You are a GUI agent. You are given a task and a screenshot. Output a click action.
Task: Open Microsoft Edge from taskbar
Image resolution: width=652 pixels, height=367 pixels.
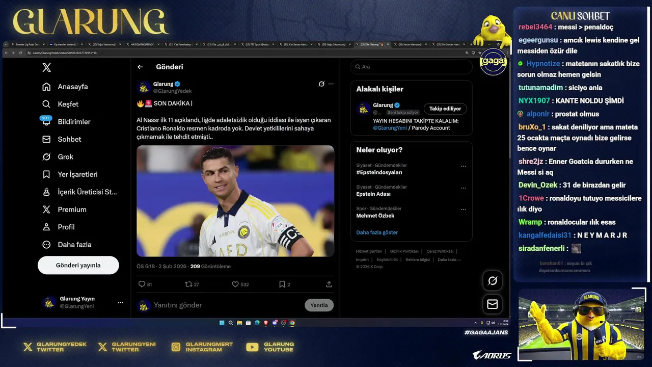click(257, 323)
